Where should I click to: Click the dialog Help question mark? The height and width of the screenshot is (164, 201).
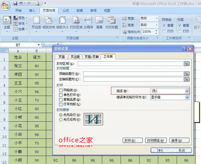pos(184,49)
